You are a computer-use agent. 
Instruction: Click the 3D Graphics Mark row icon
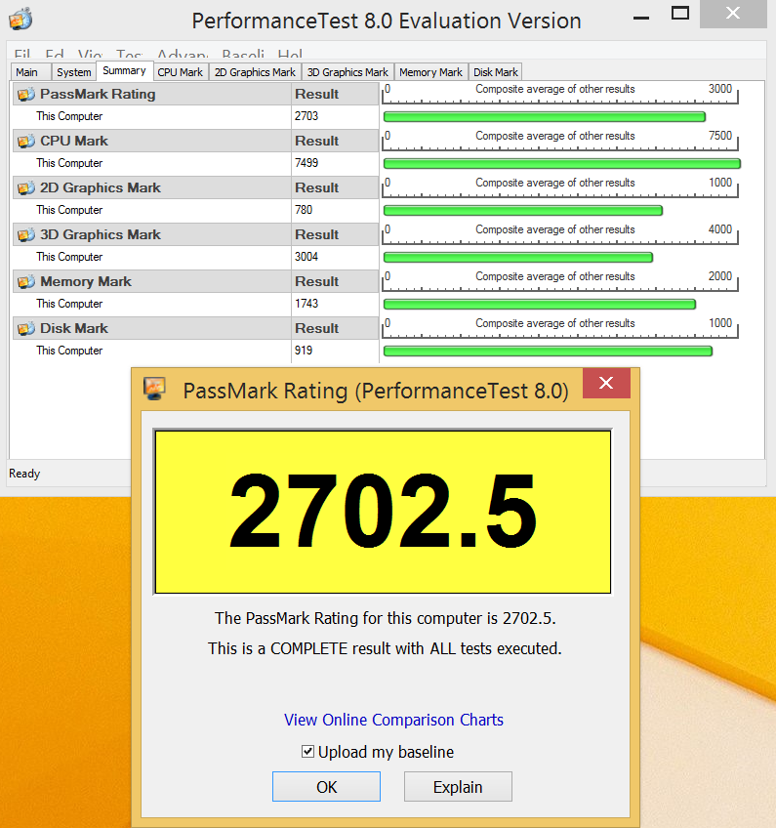25,235
